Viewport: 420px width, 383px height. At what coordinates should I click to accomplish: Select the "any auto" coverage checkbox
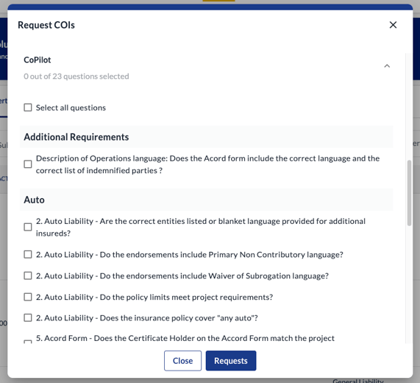[28, 318]
